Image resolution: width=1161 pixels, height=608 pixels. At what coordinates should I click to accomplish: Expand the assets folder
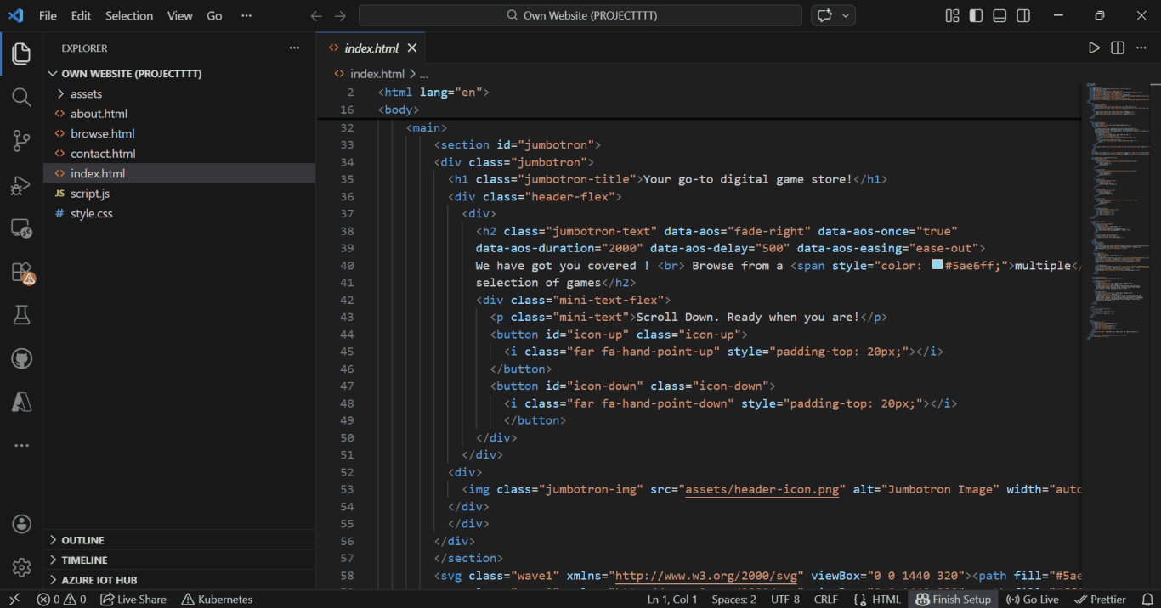pos(86,94)
